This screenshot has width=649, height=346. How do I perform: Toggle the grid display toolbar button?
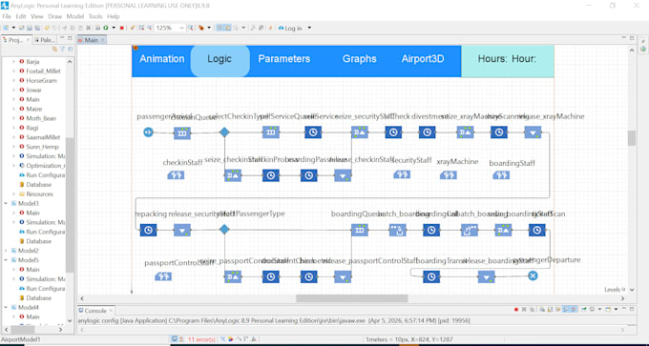[x=220, y=28]
